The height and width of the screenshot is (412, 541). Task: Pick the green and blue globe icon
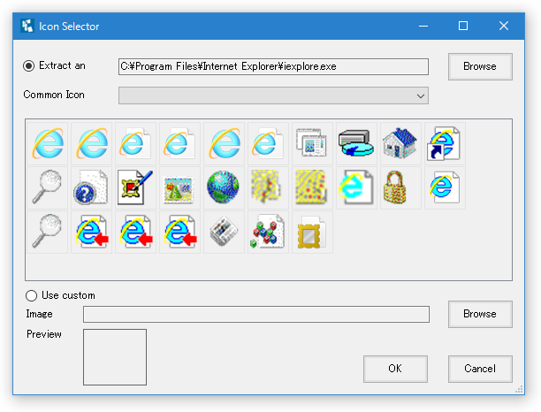tap(224, 187)
